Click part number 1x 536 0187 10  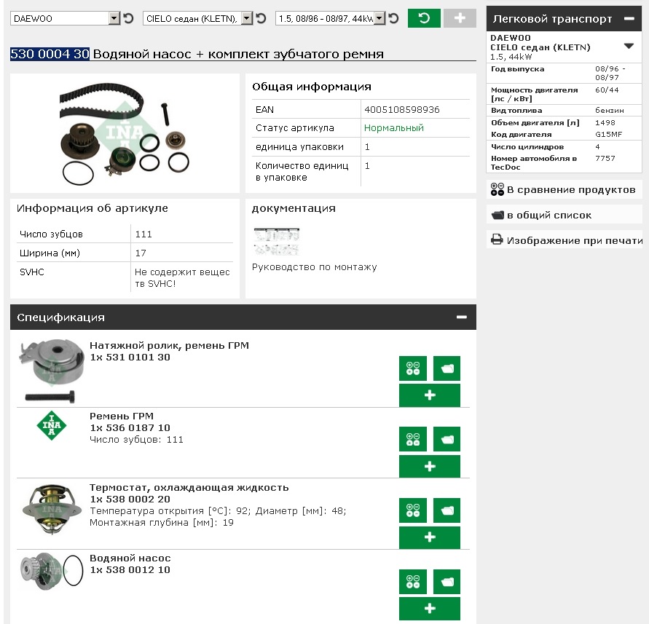tap(130, 428)
